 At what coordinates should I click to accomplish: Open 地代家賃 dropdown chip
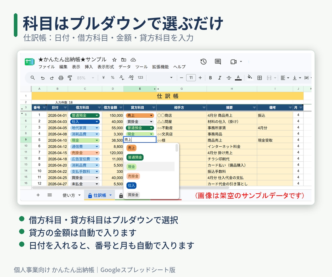(85, 128)
